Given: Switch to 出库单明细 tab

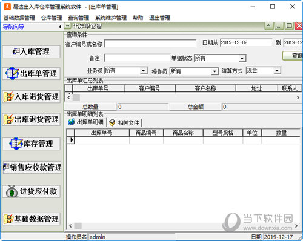Looking at the screenshot, I should click(86, 122).
